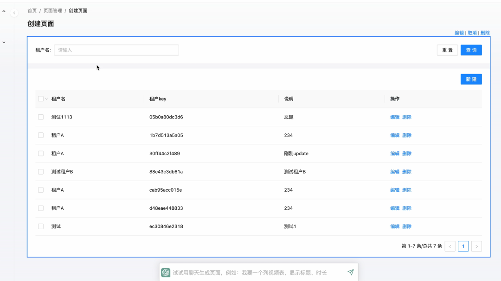Screen dimensions: 501x281
Task: Focus the 租户名 search input
Action: tap(116, 50)
